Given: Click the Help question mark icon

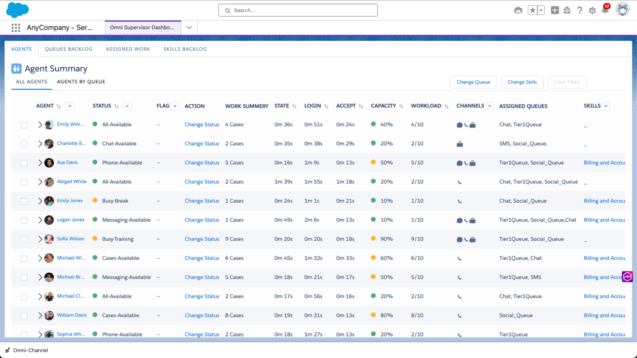Looking at the screenshot, I should pos(579,10).
